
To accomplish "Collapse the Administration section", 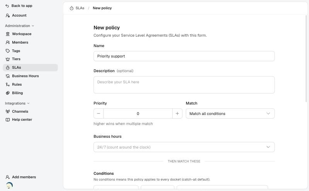I will coord(20,26).
